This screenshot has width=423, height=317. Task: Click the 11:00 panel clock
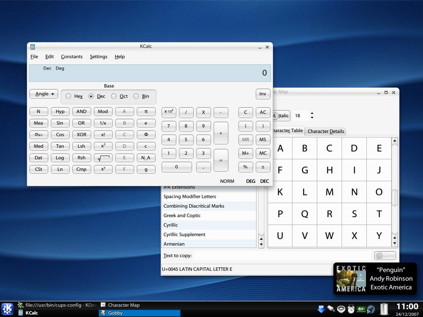point(407,307)
